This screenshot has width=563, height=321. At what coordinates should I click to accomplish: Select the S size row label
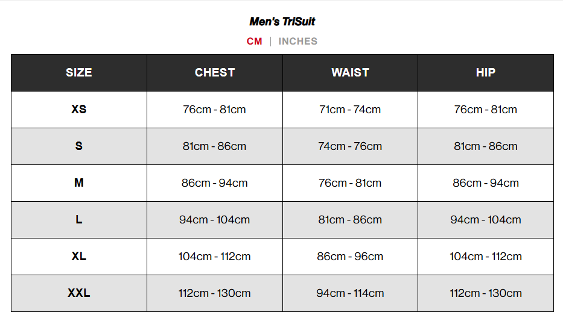tap(79, 146)
